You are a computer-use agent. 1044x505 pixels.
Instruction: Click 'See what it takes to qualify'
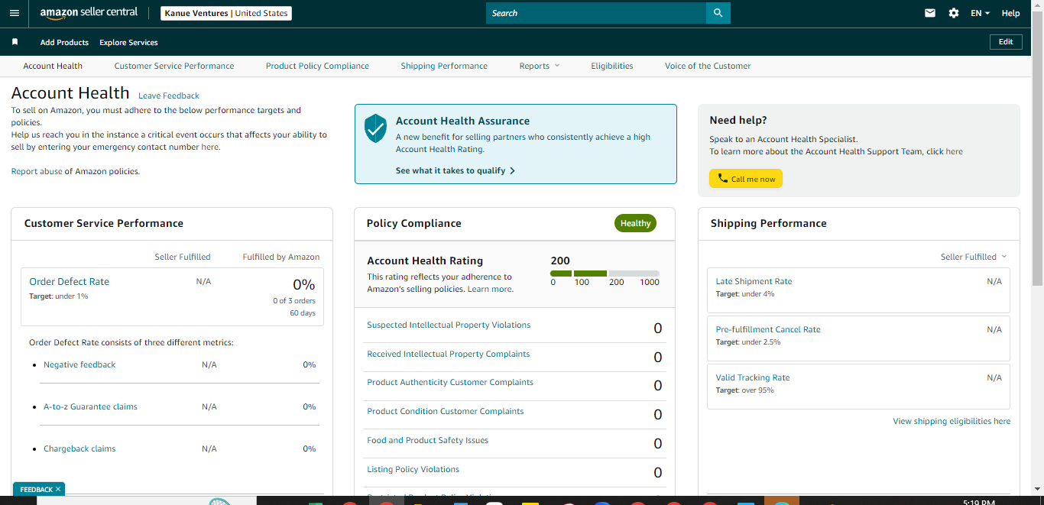click(x=450, y=170)
